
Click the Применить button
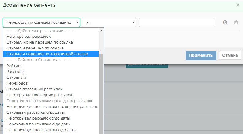click(201, 55)
